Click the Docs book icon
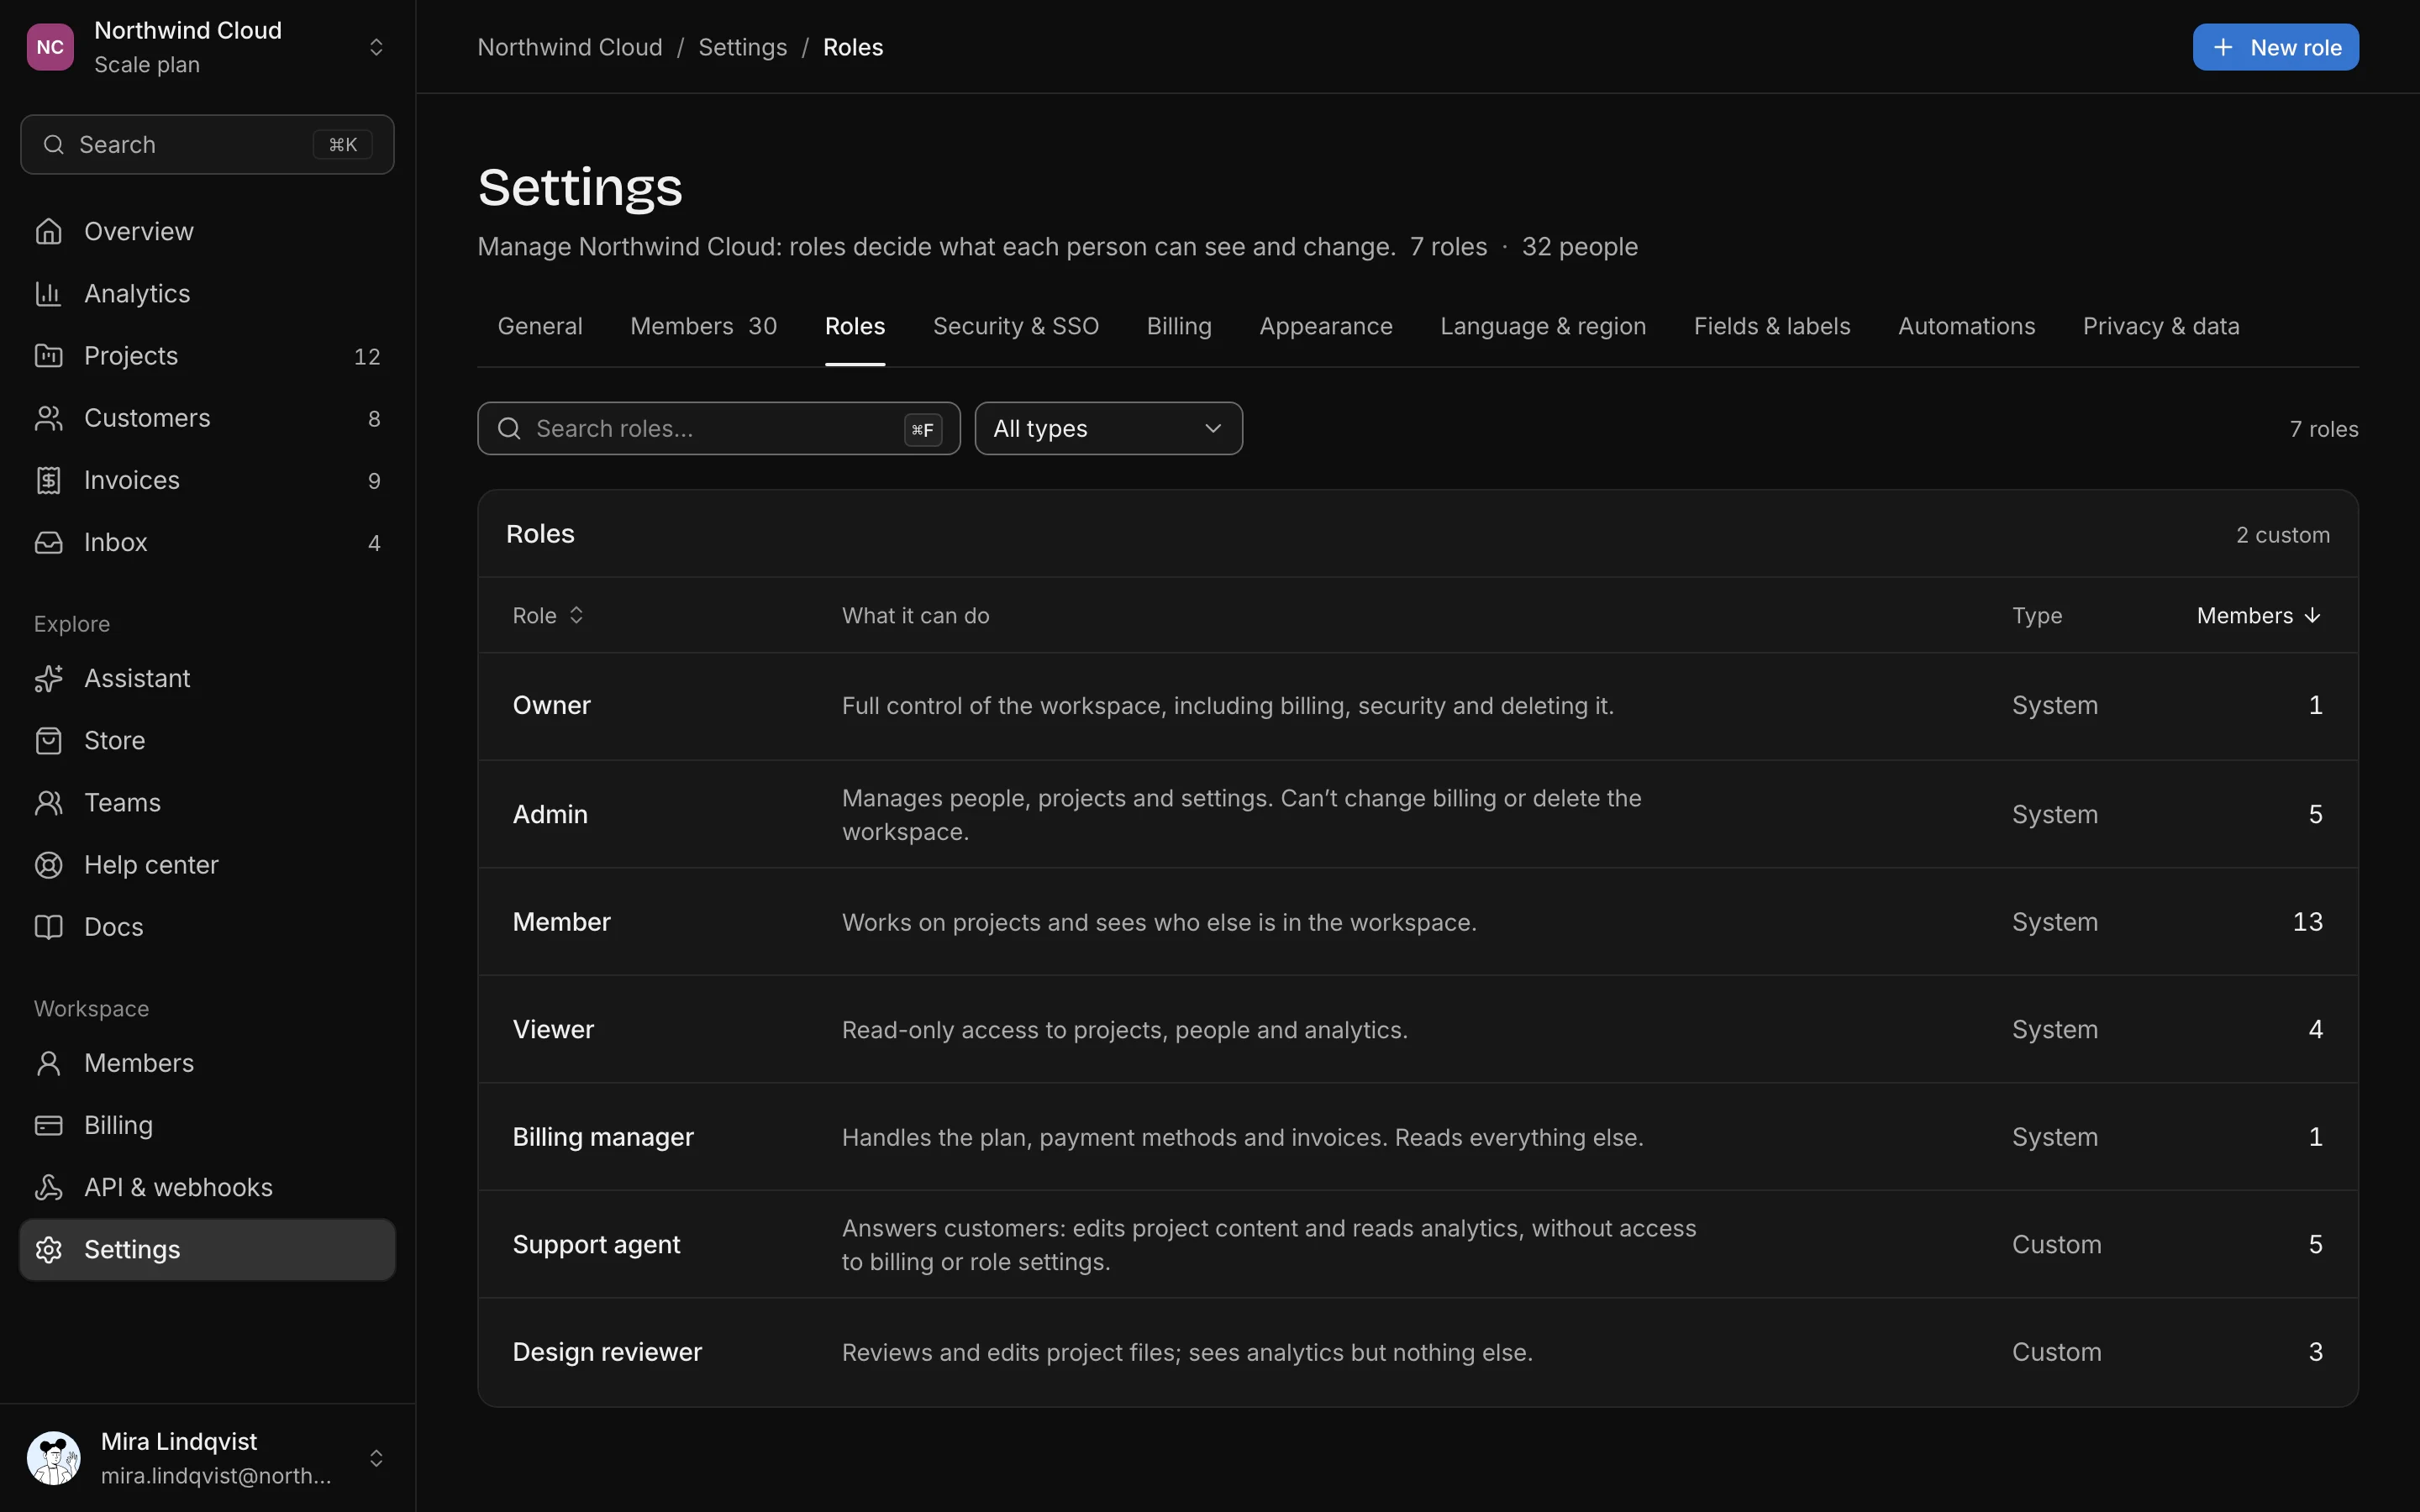Screen dimensions: 2420x1512 click(x=48, y=927)
